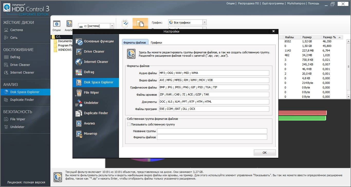Edit the Аудио файлы formats field

tap(214, 73)
